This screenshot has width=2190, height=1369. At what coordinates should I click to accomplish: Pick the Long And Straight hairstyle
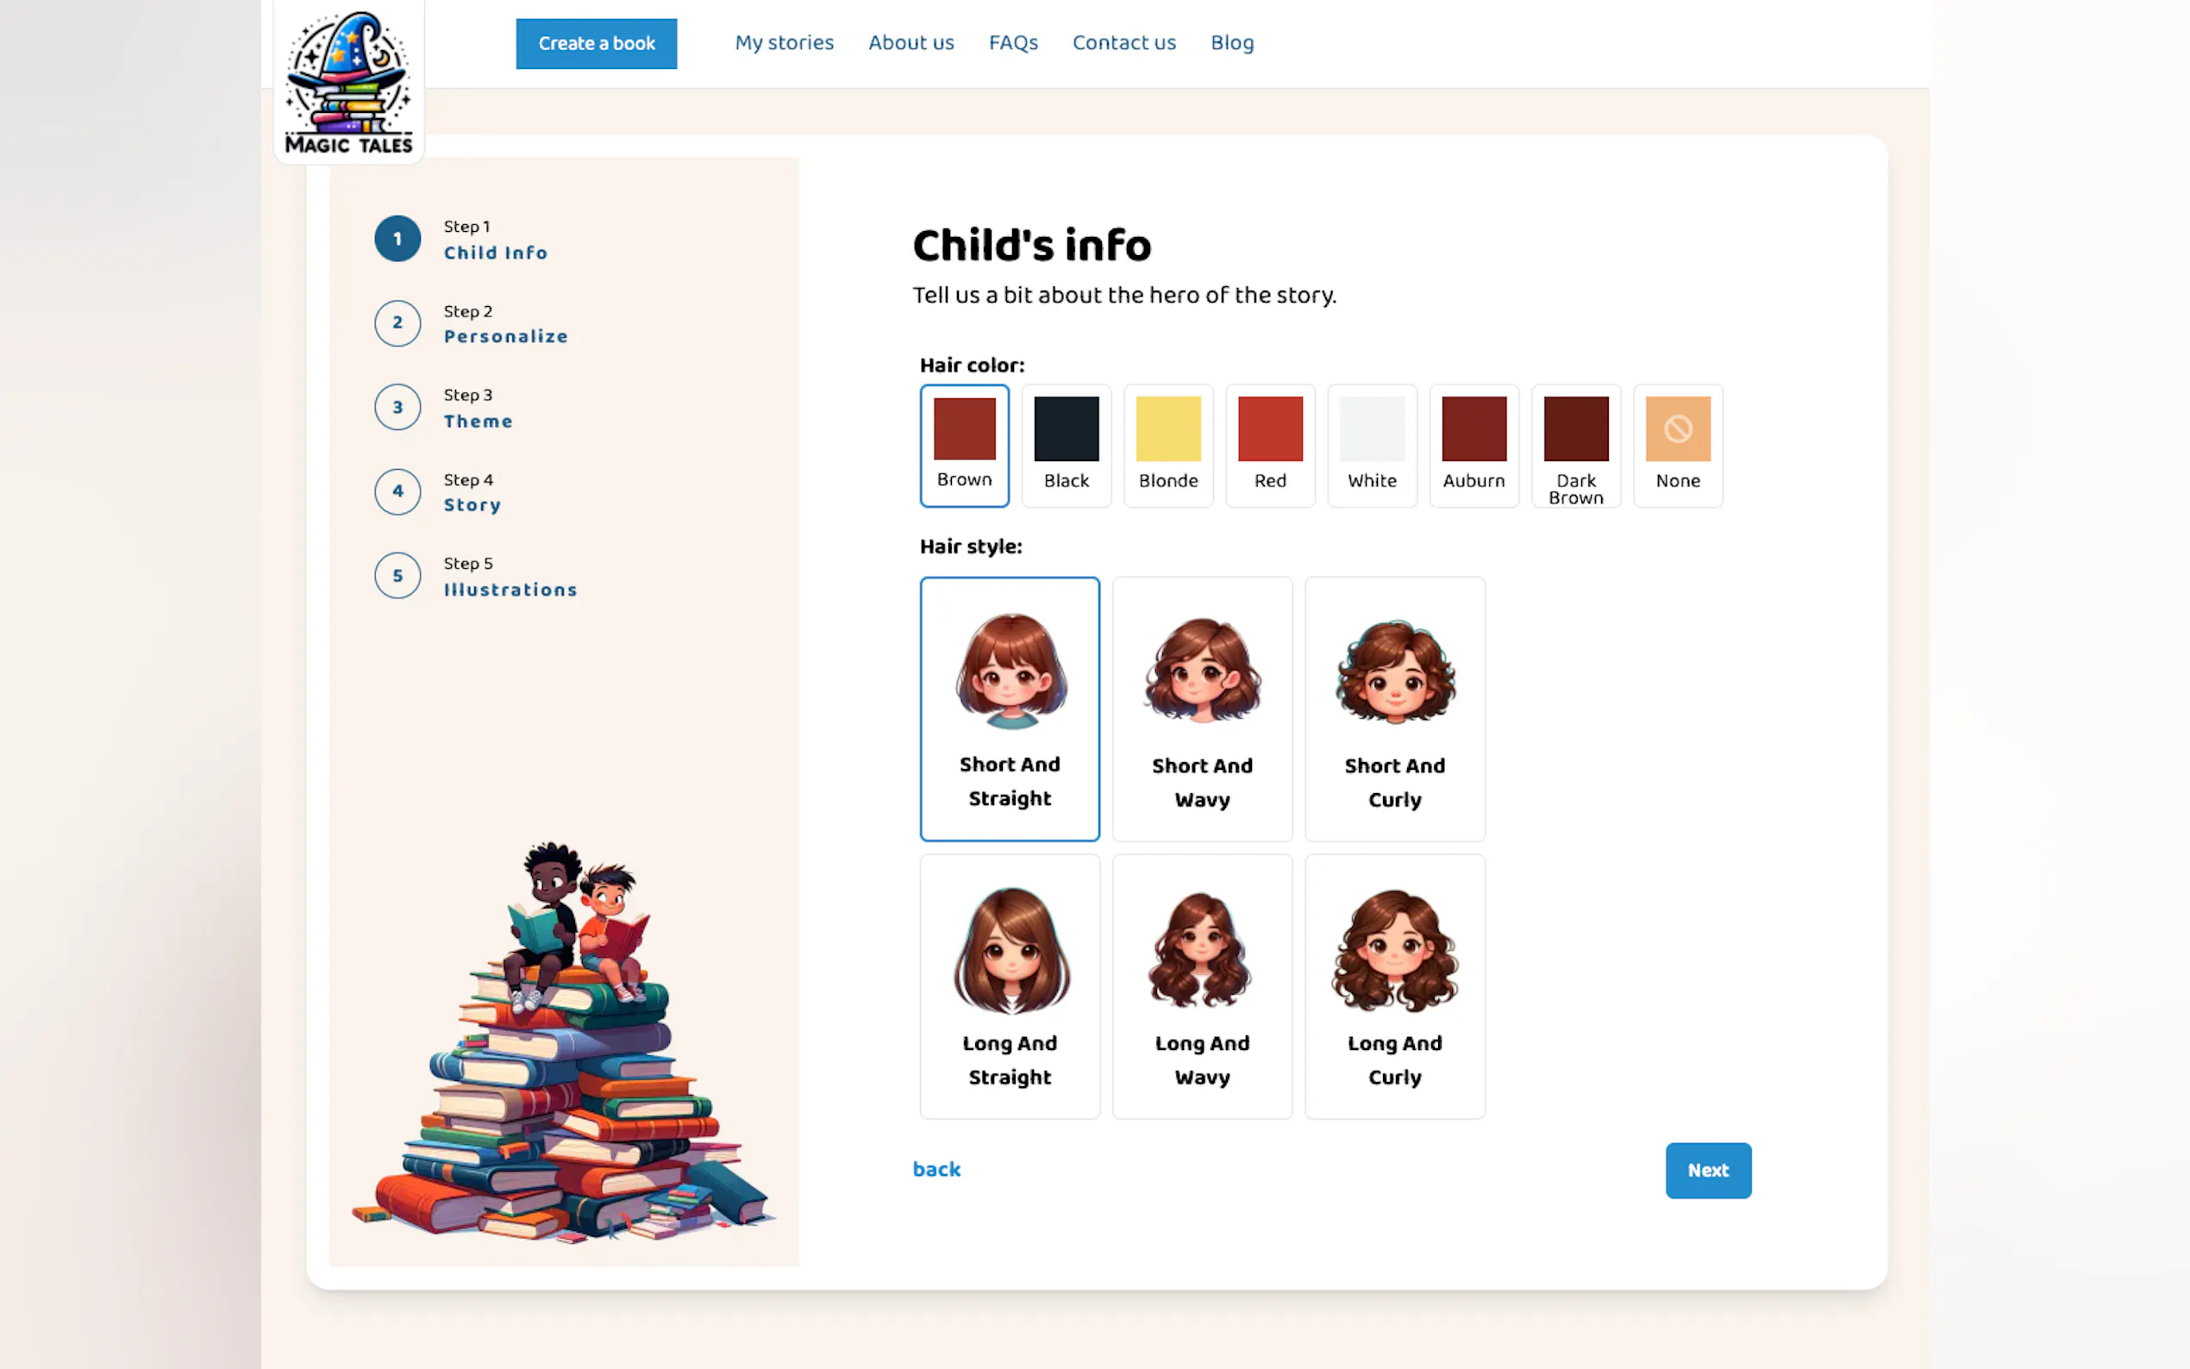pos(1010,986)
